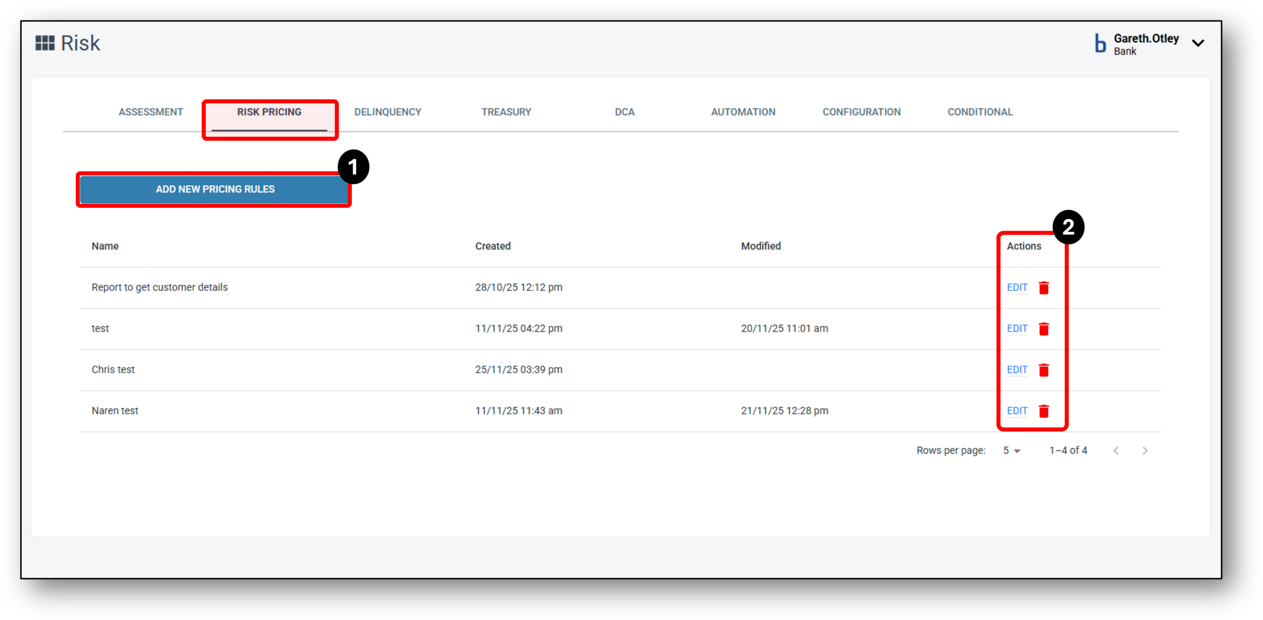The width and height of the screenshot is (1263, 620).
Task: Switch to the Assessment tab
Action: point(150,112)
